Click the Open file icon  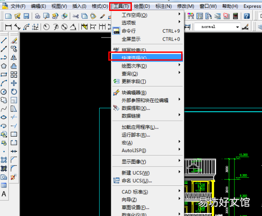[17, 16]
